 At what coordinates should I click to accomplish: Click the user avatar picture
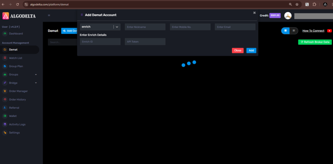click(x=288, y=16)
